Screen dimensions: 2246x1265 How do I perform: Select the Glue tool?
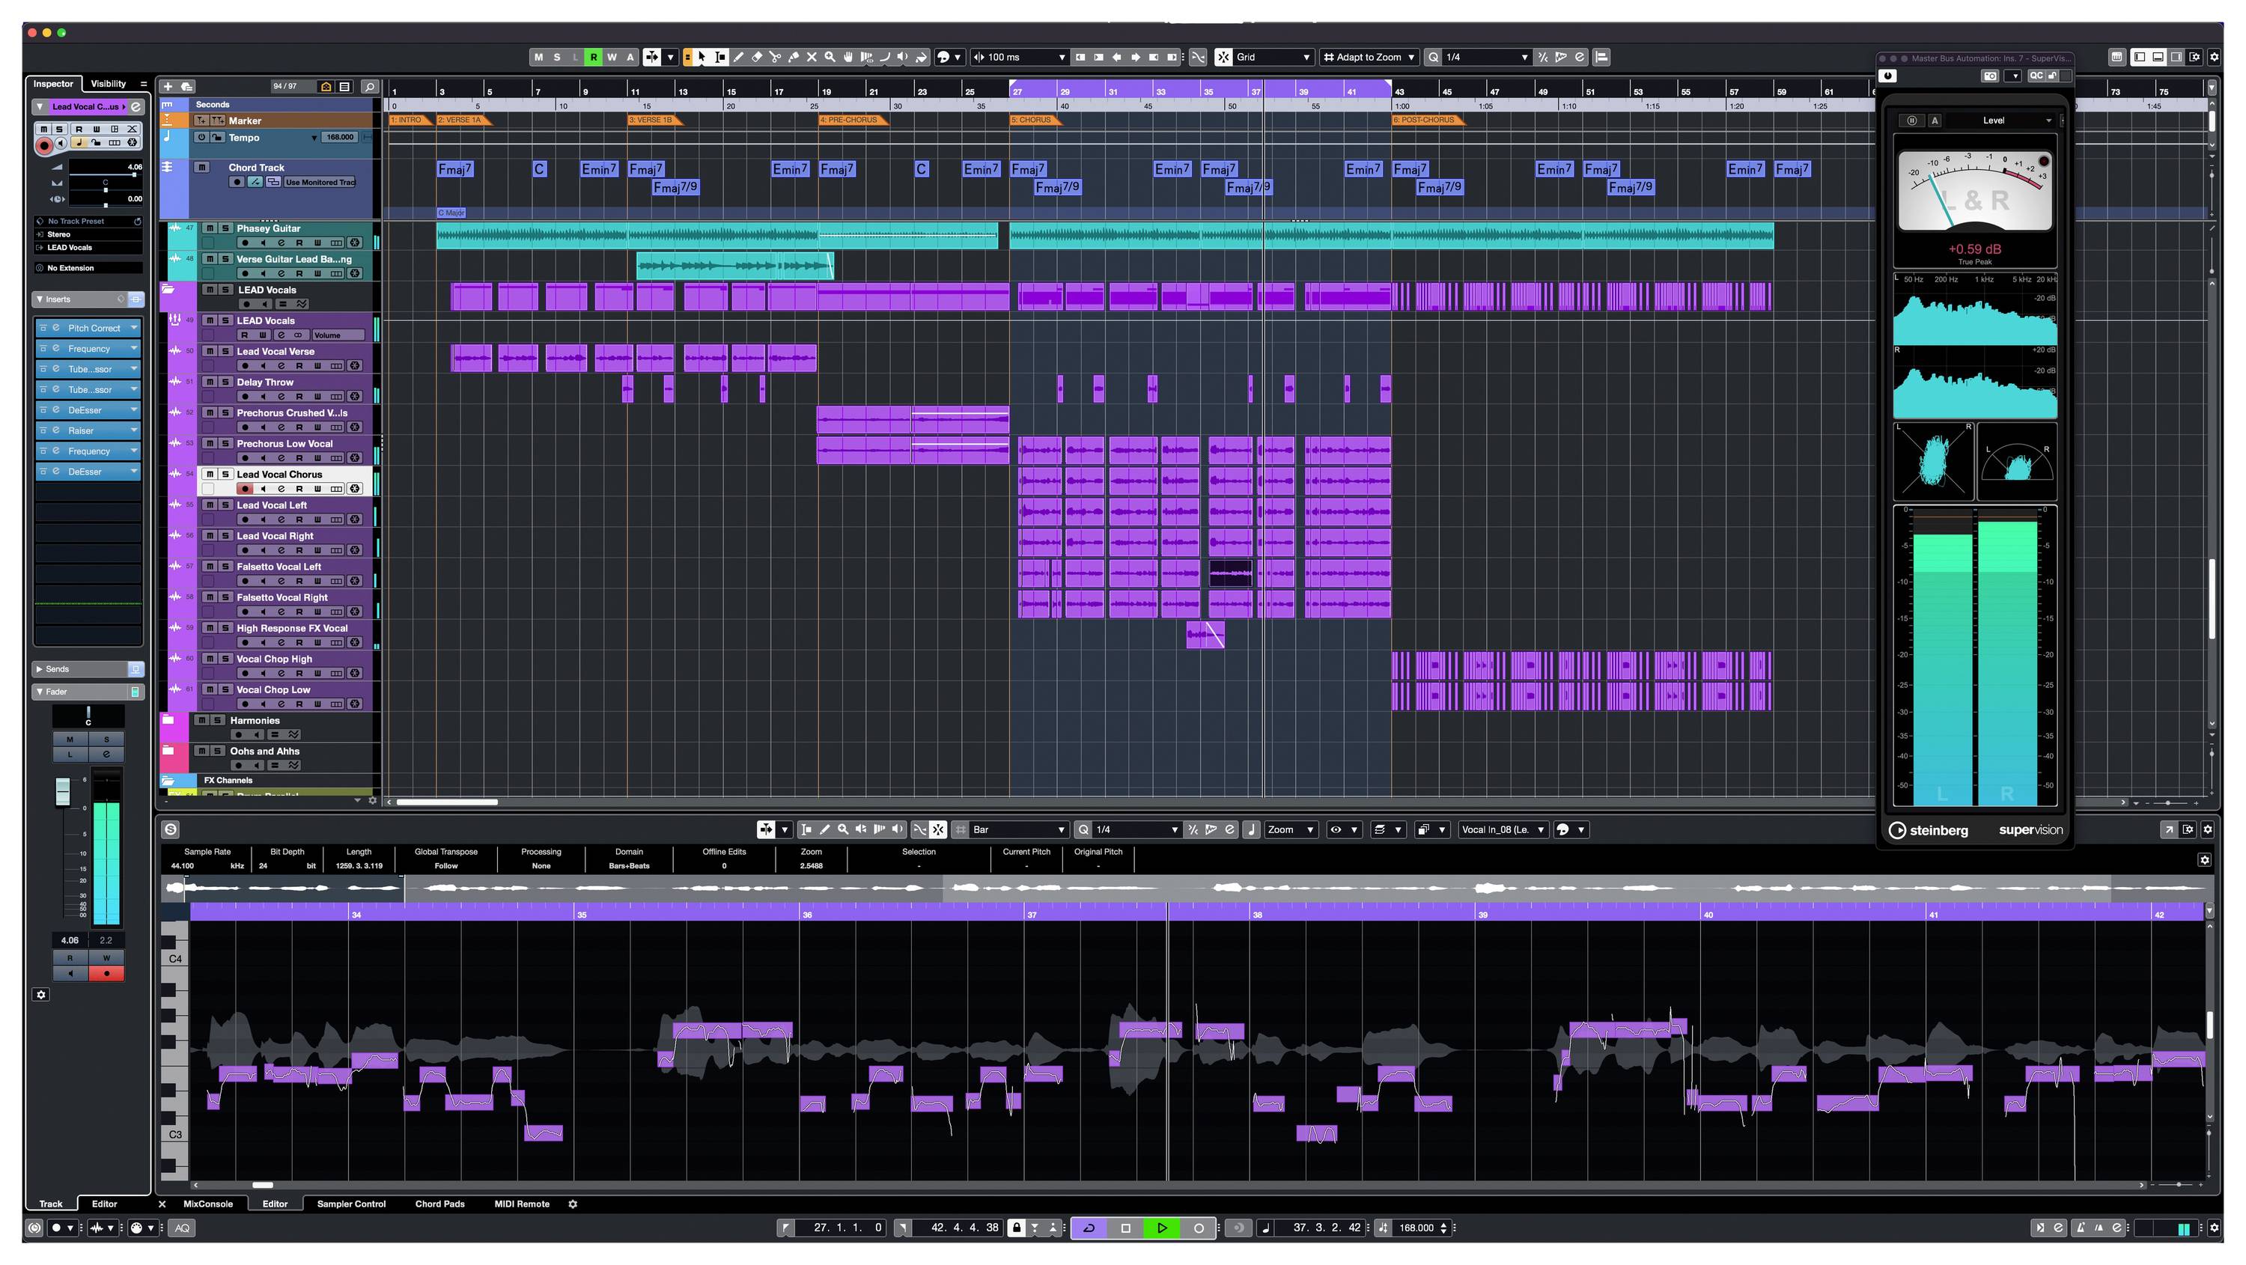[x=794, y=57]
